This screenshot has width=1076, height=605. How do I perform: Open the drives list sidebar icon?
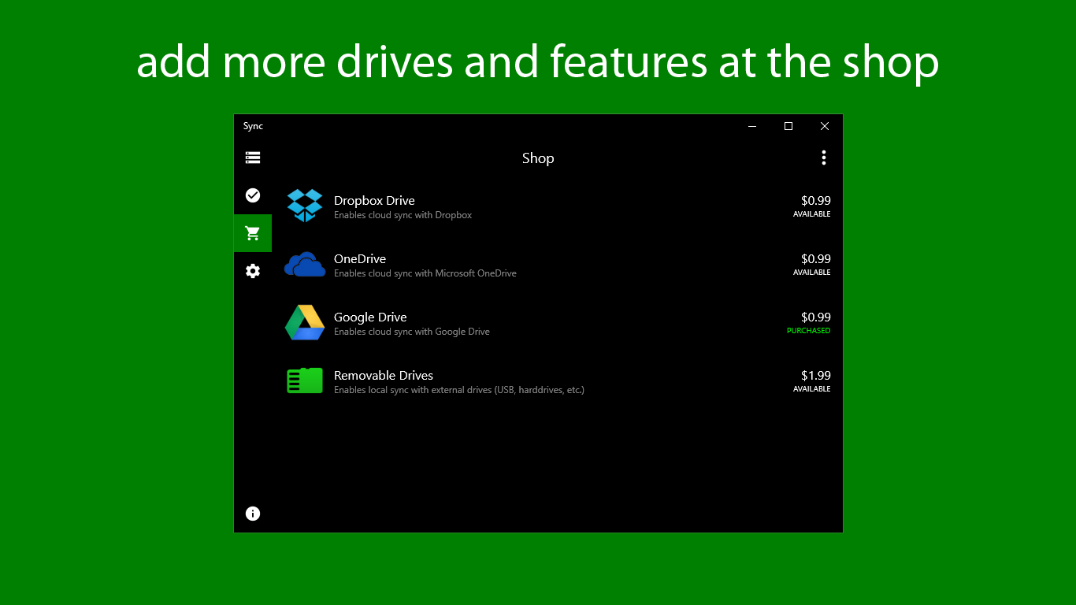click(x=253, y=158)
